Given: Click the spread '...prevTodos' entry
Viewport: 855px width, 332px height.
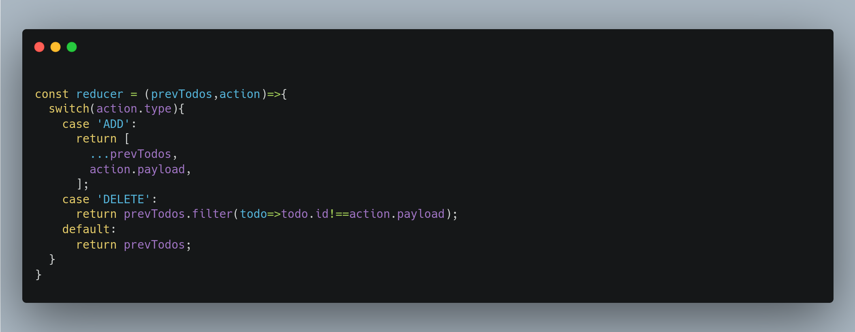Looking at the screenshot, I should click(x=130, y=154).
